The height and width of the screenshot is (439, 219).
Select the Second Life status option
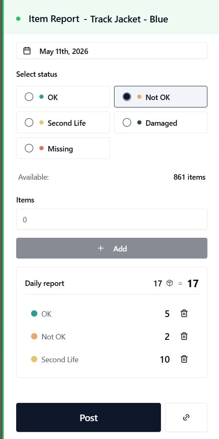pyautogui.click(x=63, y=123)
